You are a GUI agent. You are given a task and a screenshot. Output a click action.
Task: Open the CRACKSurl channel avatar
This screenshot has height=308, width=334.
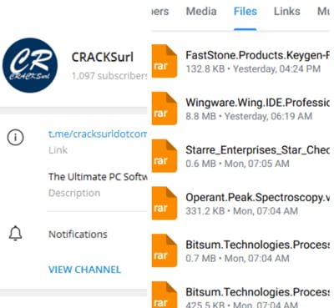click(30, 65)
